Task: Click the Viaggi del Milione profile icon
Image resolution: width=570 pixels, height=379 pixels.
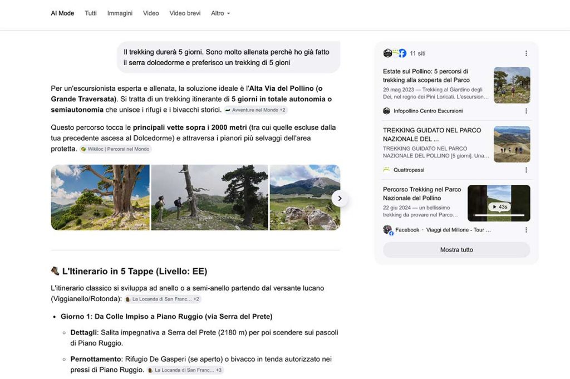Action: coord(387,230)
